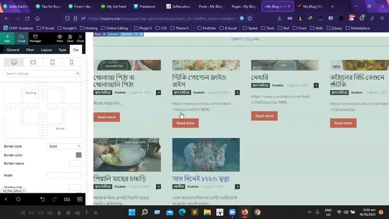Switch to the General tab

click(x=13, y=50)
